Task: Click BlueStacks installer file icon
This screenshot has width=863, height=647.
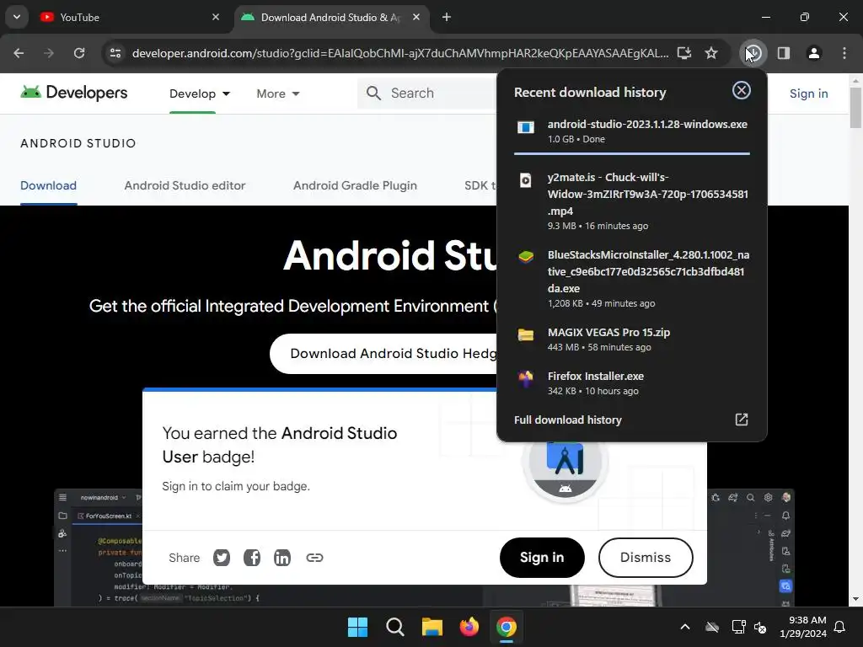Action: [x=526, y=257]
